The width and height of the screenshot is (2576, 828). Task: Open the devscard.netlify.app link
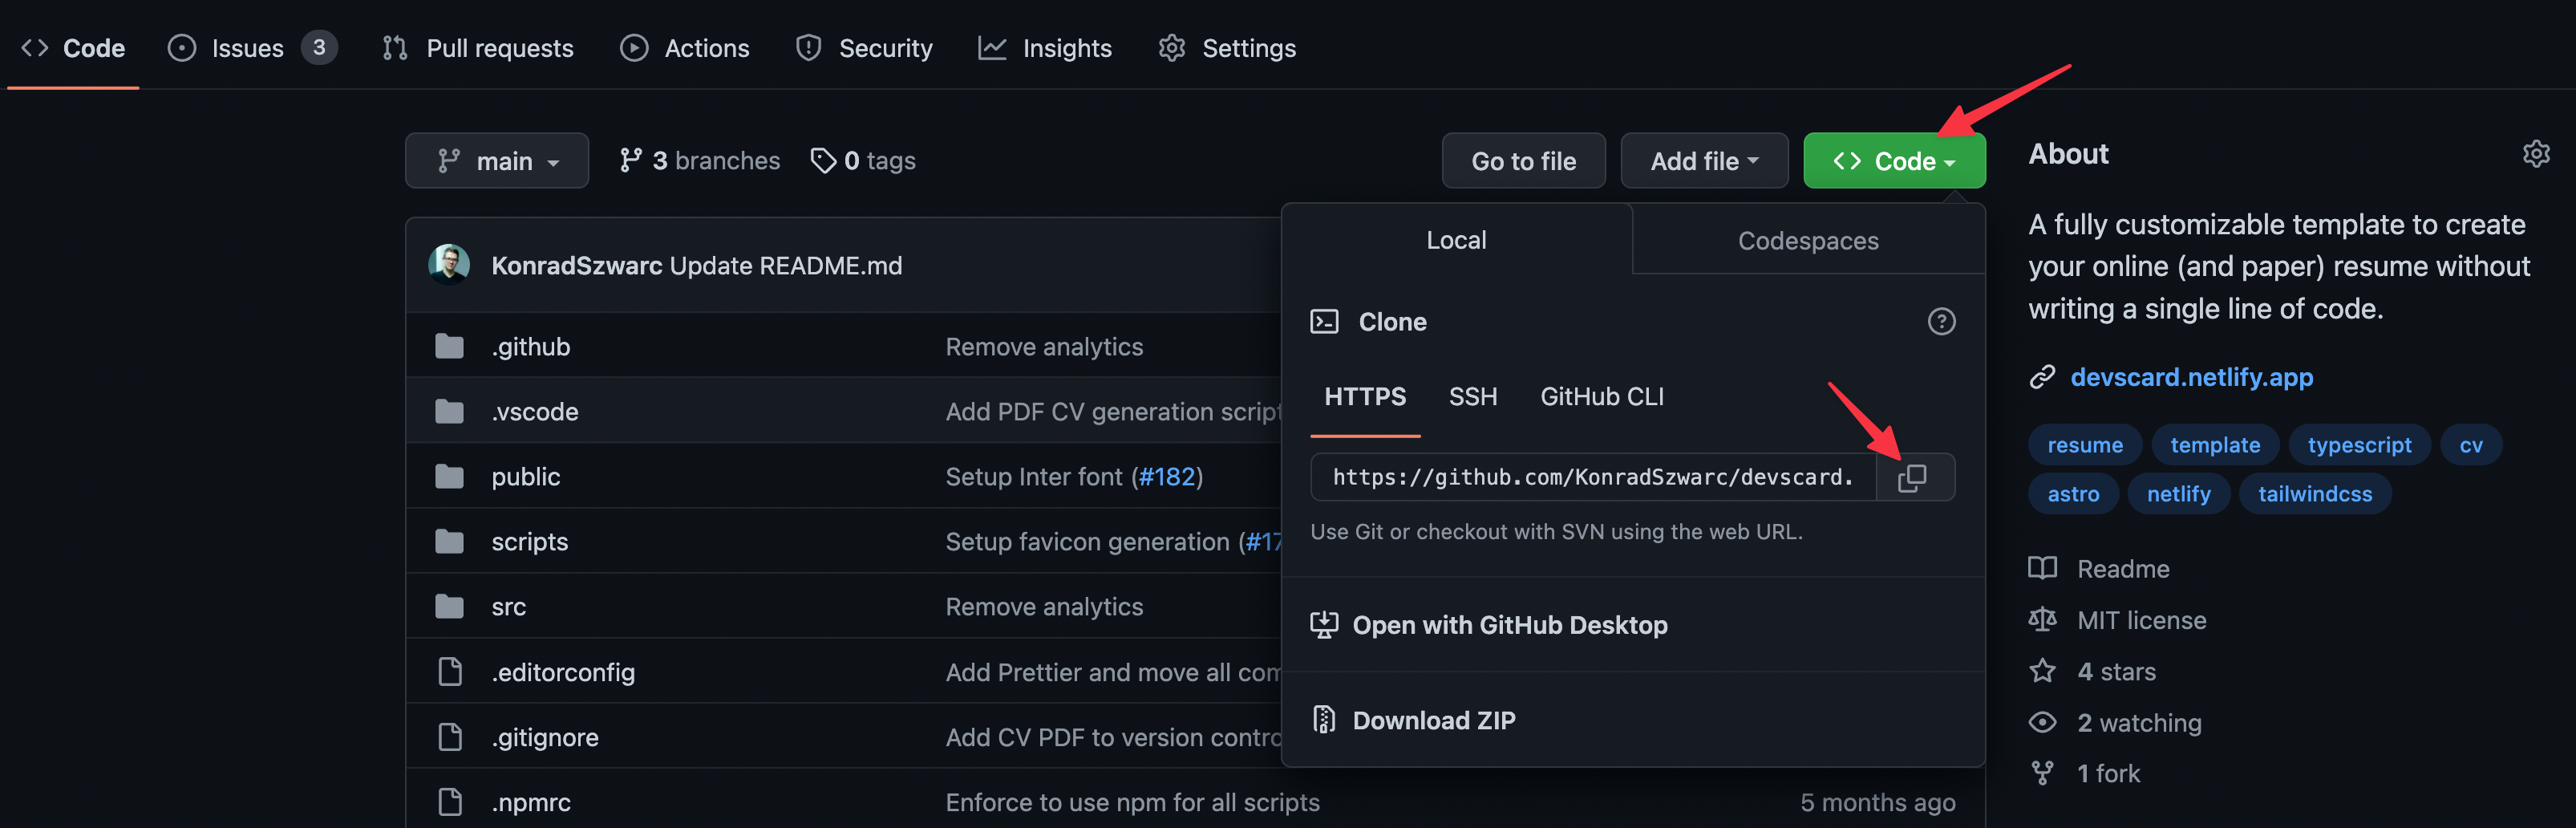click(2190, 377)
